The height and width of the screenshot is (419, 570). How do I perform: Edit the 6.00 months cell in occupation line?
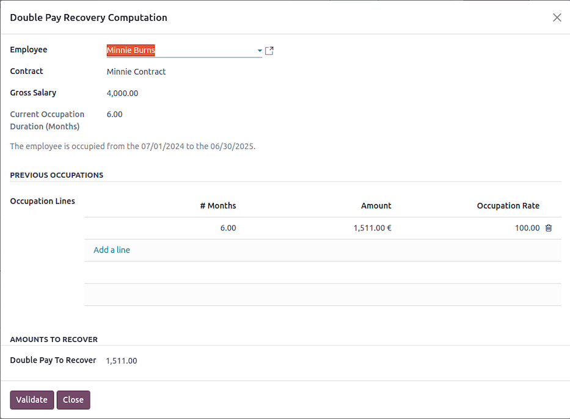(227, 228)
